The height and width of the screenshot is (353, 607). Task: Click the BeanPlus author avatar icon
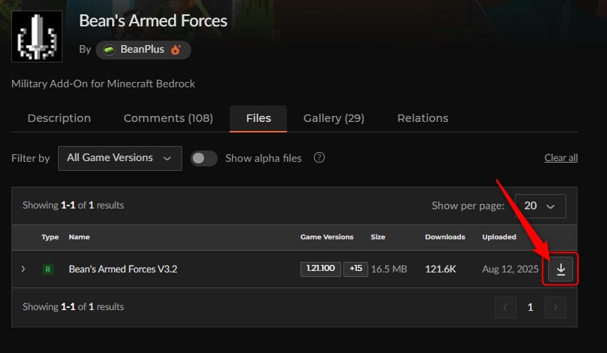(x=109, y=50)
